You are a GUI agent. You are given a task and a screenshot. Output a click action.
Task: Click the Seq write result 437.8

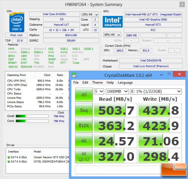(160, 110)
